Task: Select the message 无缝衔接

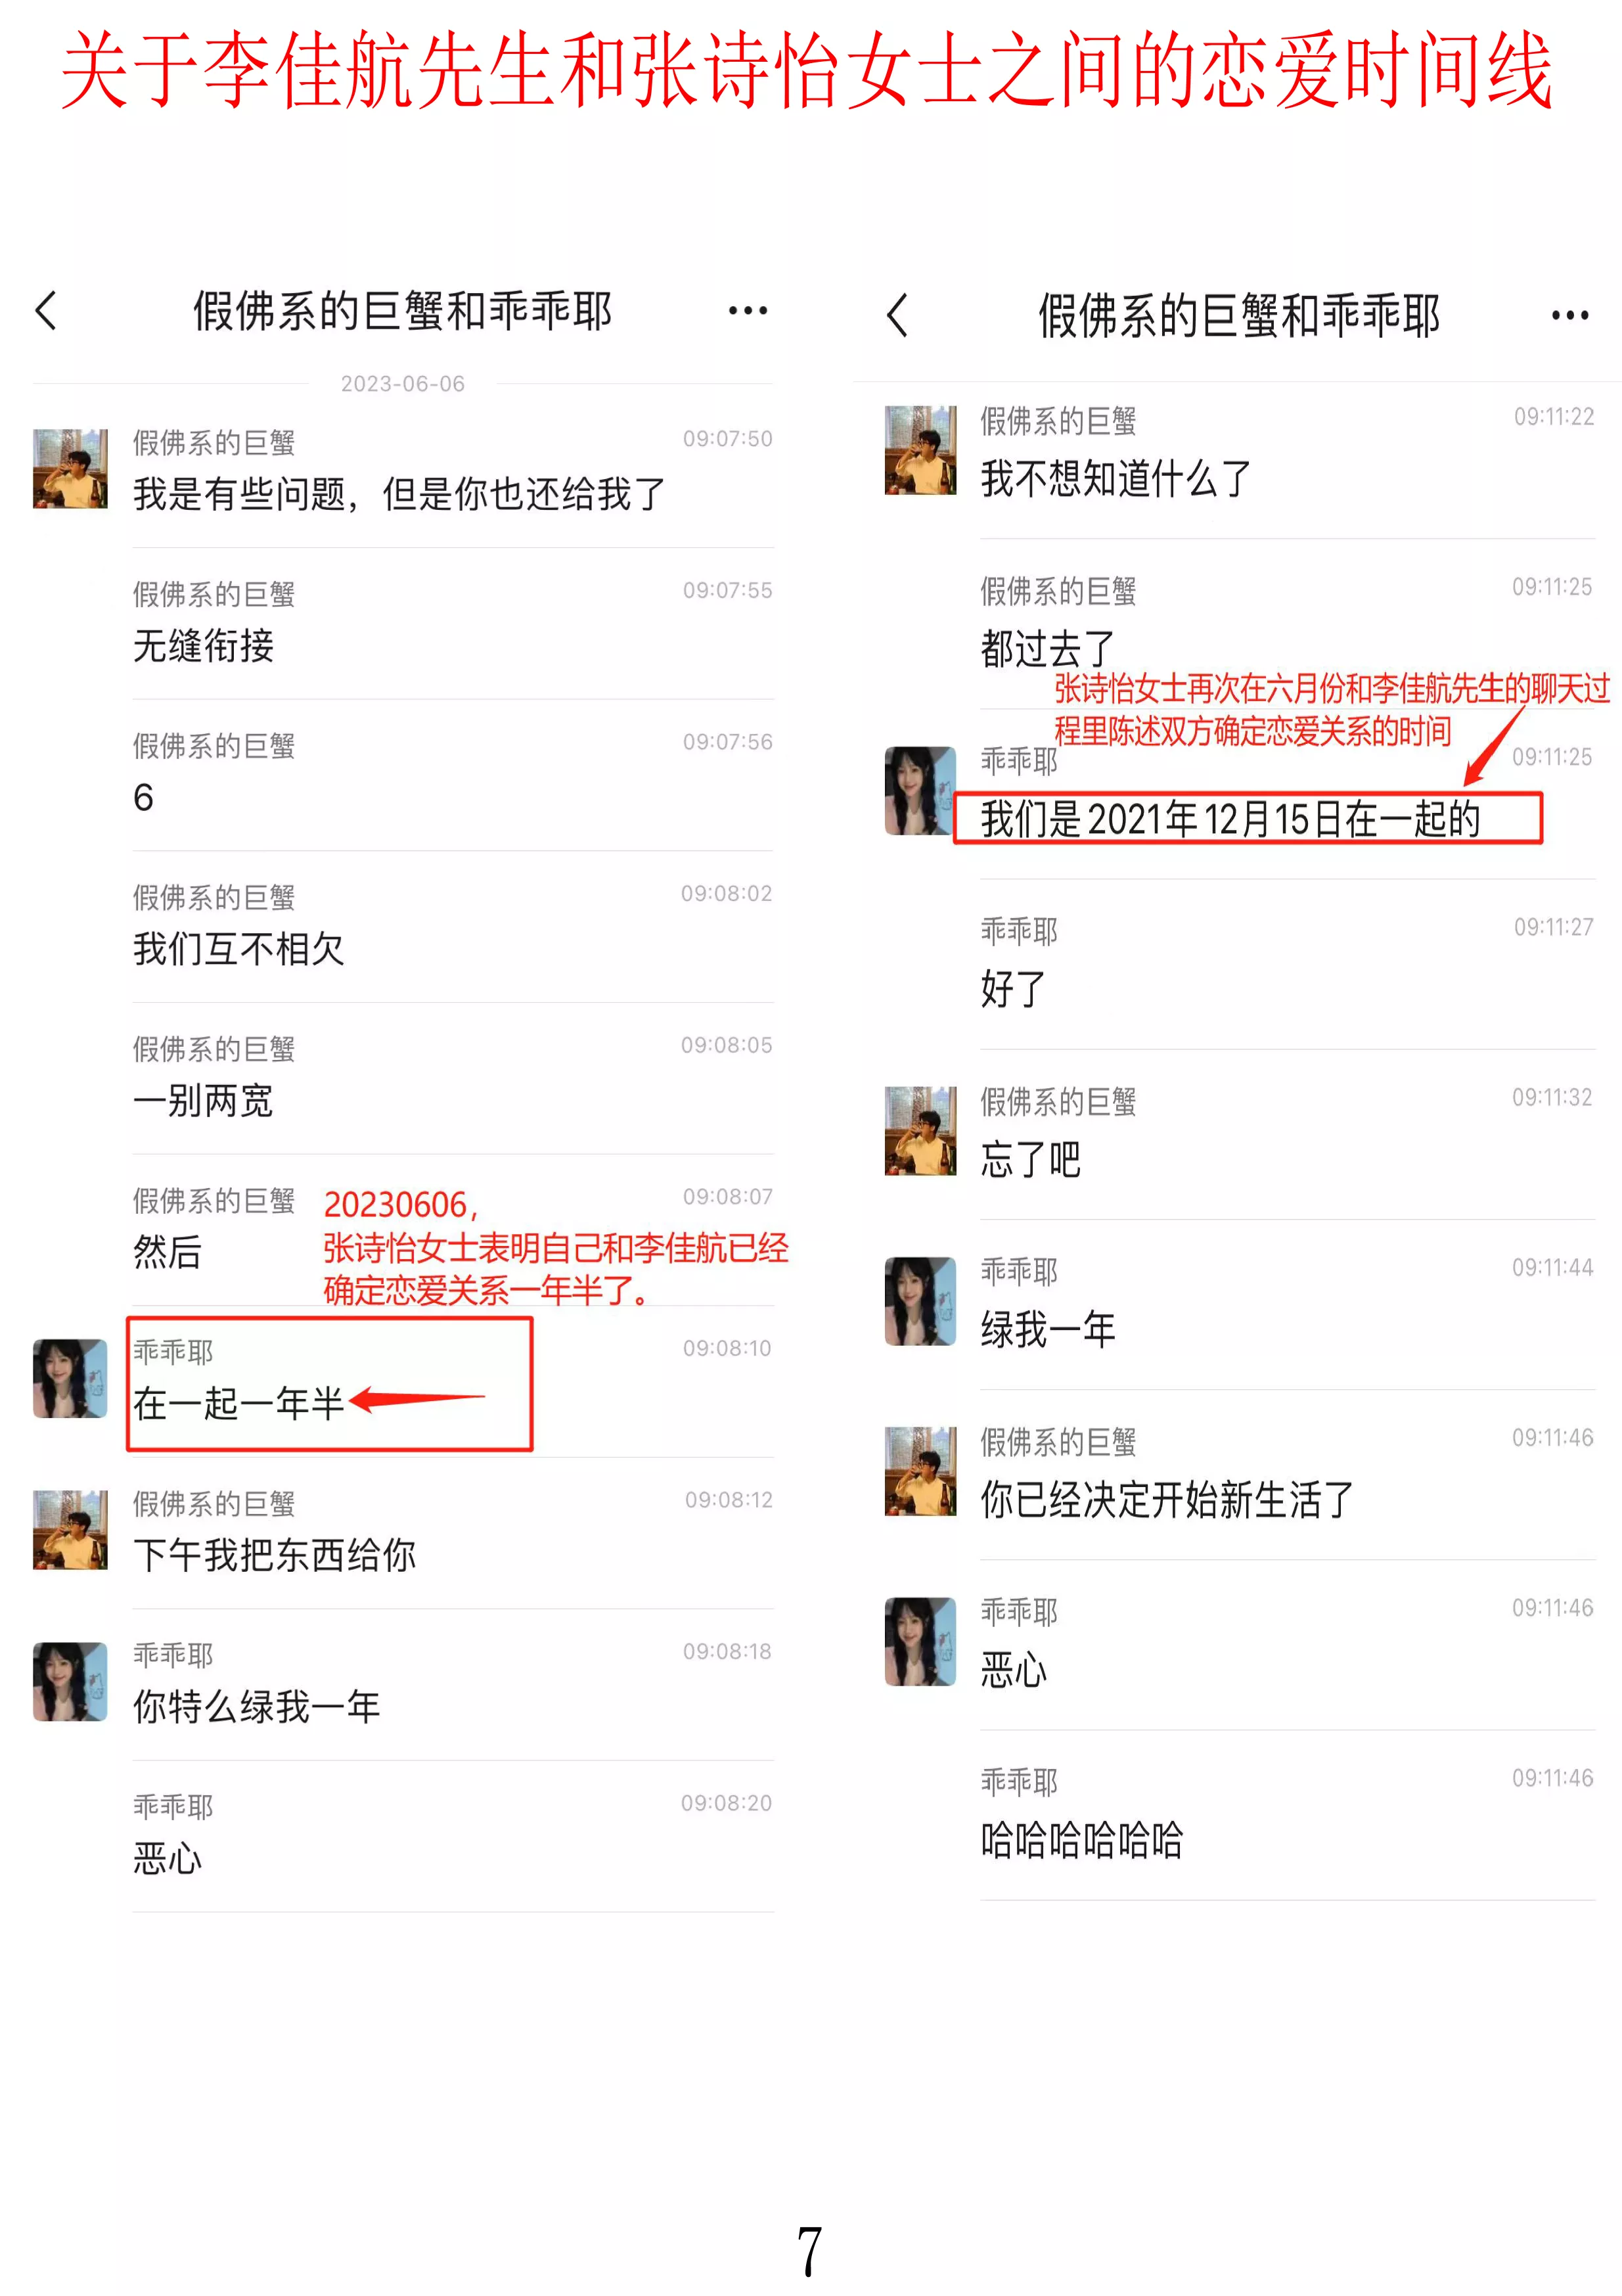Action: 204,646
